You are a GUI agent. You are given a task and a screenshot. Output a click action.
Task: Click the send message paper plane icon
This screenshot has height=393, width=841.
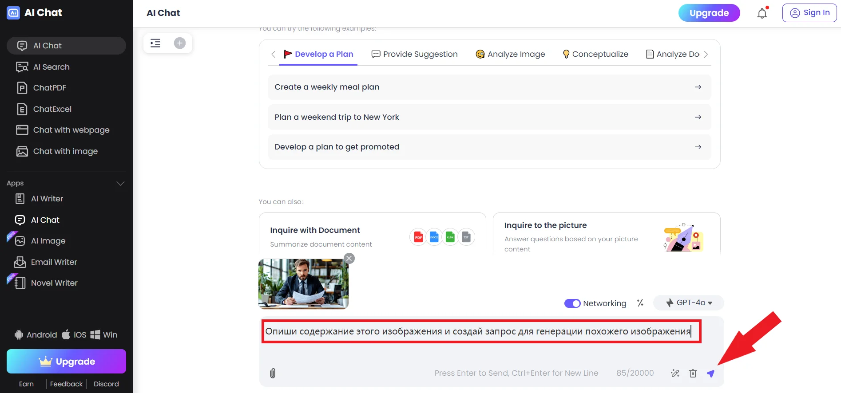coord(710,373)
